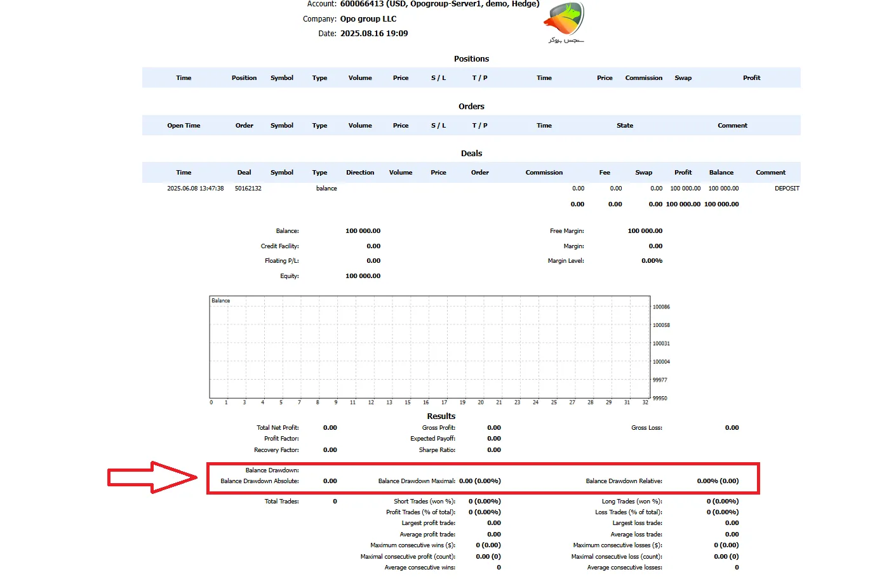Click the broker logo at the top
The width and height of the screenshot is (896, 579).
(x=564, y=22)
